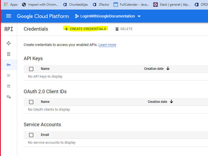Click the Google Cloud Platform title
This screenshot has width=208, height=156.
pyautogui.click(x=43, y=16)
